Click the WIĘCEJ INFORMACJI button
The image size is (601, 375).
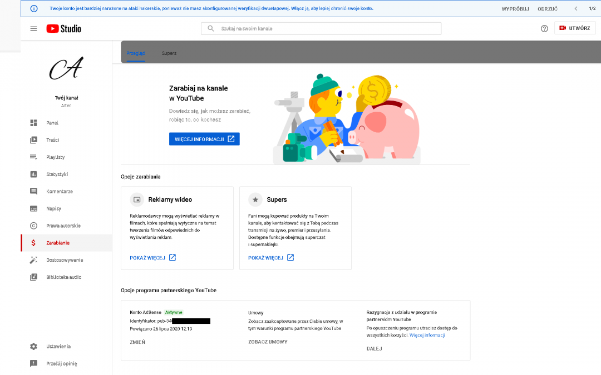tap(204, 139)
